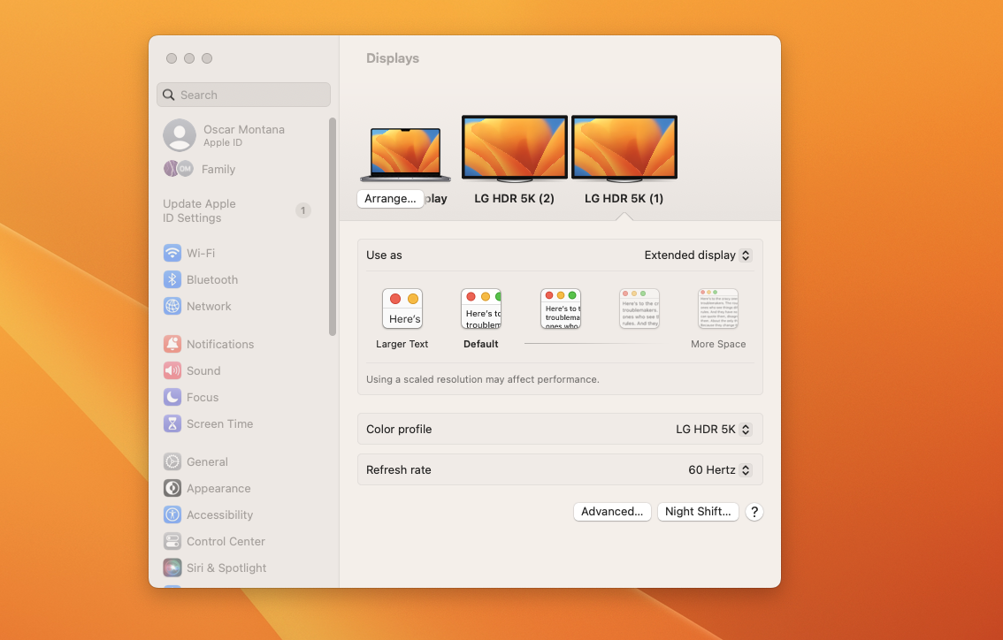Screen dimensions: 1003x640
Task: Click the green zoom window button
Action: (x=207, y=58)
